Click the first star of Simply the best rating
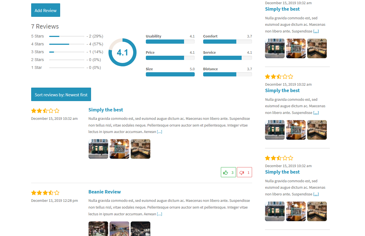Viewport: 365px width, 236px height. pyautogui.click(x=34, y=111)
